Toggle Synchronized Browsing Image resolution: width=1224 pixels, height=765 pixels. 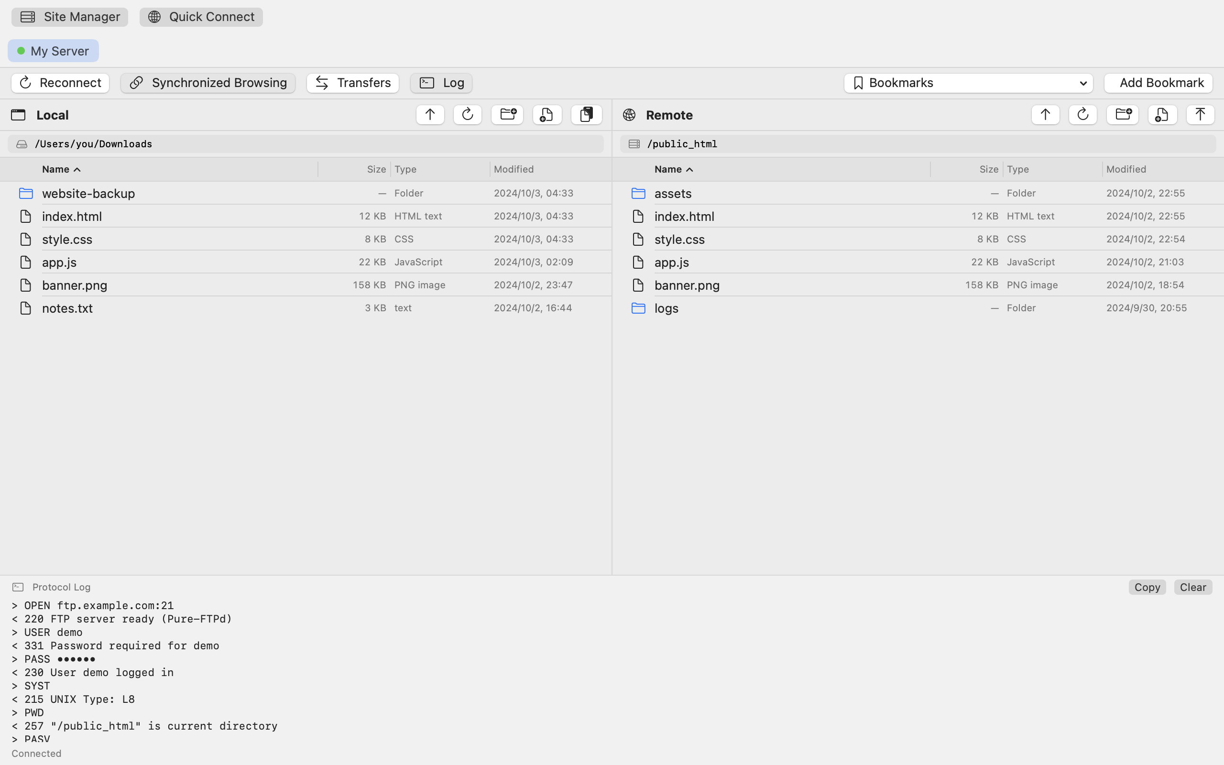coord(208,83)
